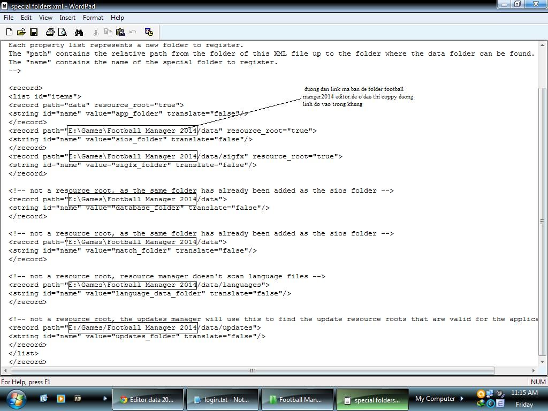The image size is (548, 411).
Task: Open Find using the binoculars icon
Action: coord(79,32)
